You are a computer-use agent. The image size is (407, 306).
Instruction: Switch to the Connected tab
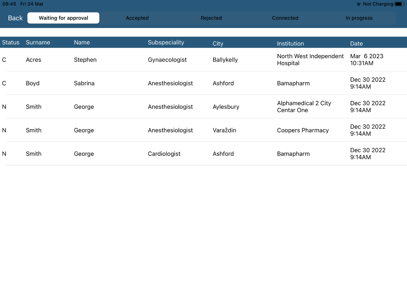pos(285,18)
